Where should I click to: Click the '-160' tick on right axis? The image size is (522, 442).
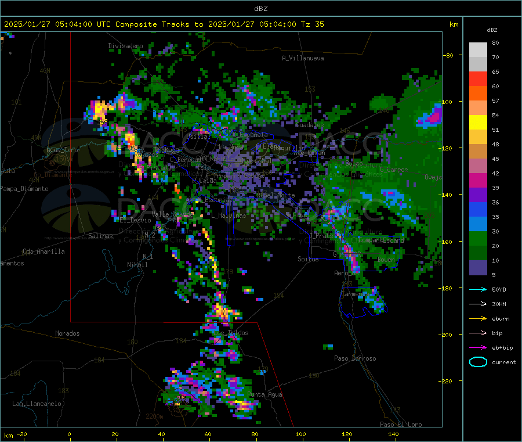pos(447,242)
